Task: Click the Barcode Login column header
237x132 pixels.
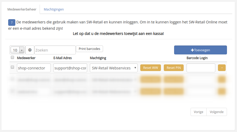Action: tap(197, 58)
